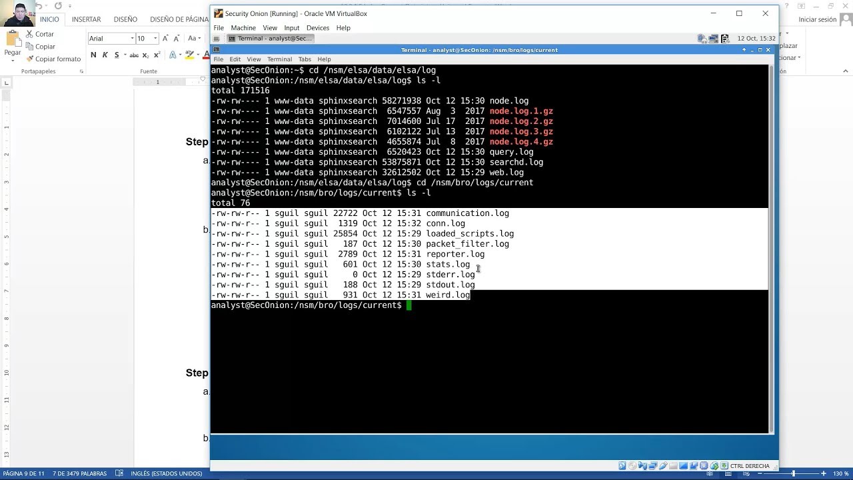Viewport: 853px width, 480px height.
Task: Open the underline style dropdown arrow
Action: pos(125,55)
